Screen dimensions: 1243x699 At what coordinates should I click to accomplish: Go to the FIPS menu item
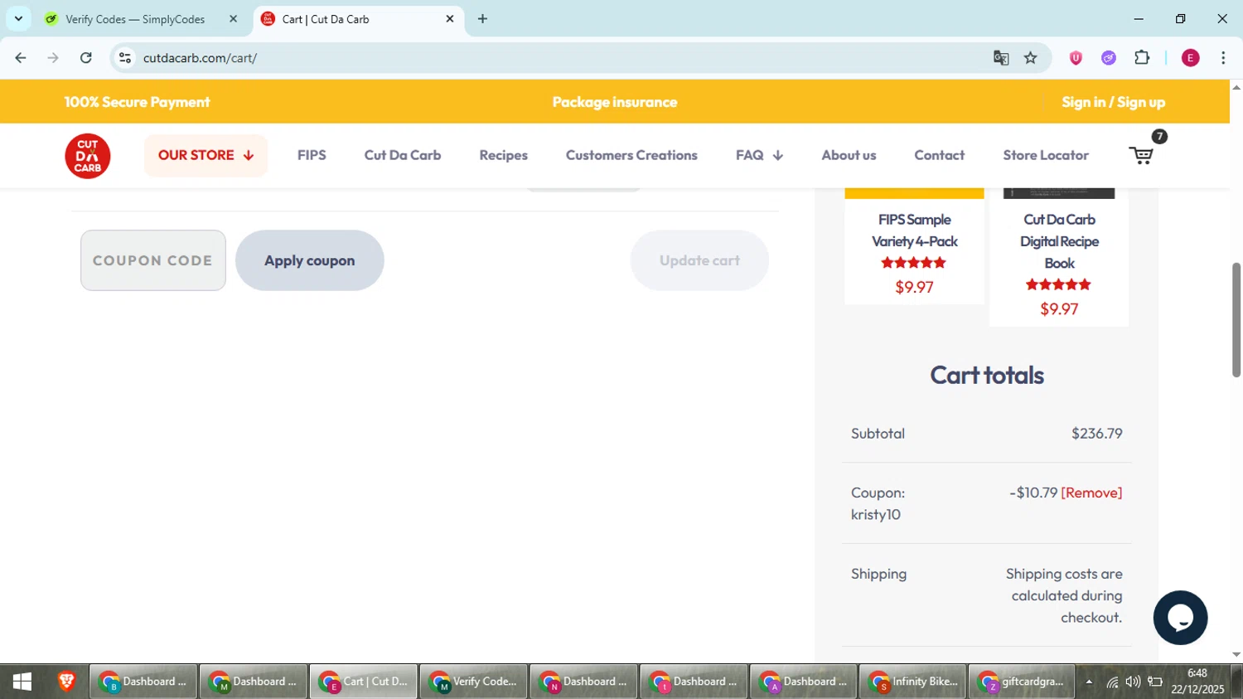point(312,155)
